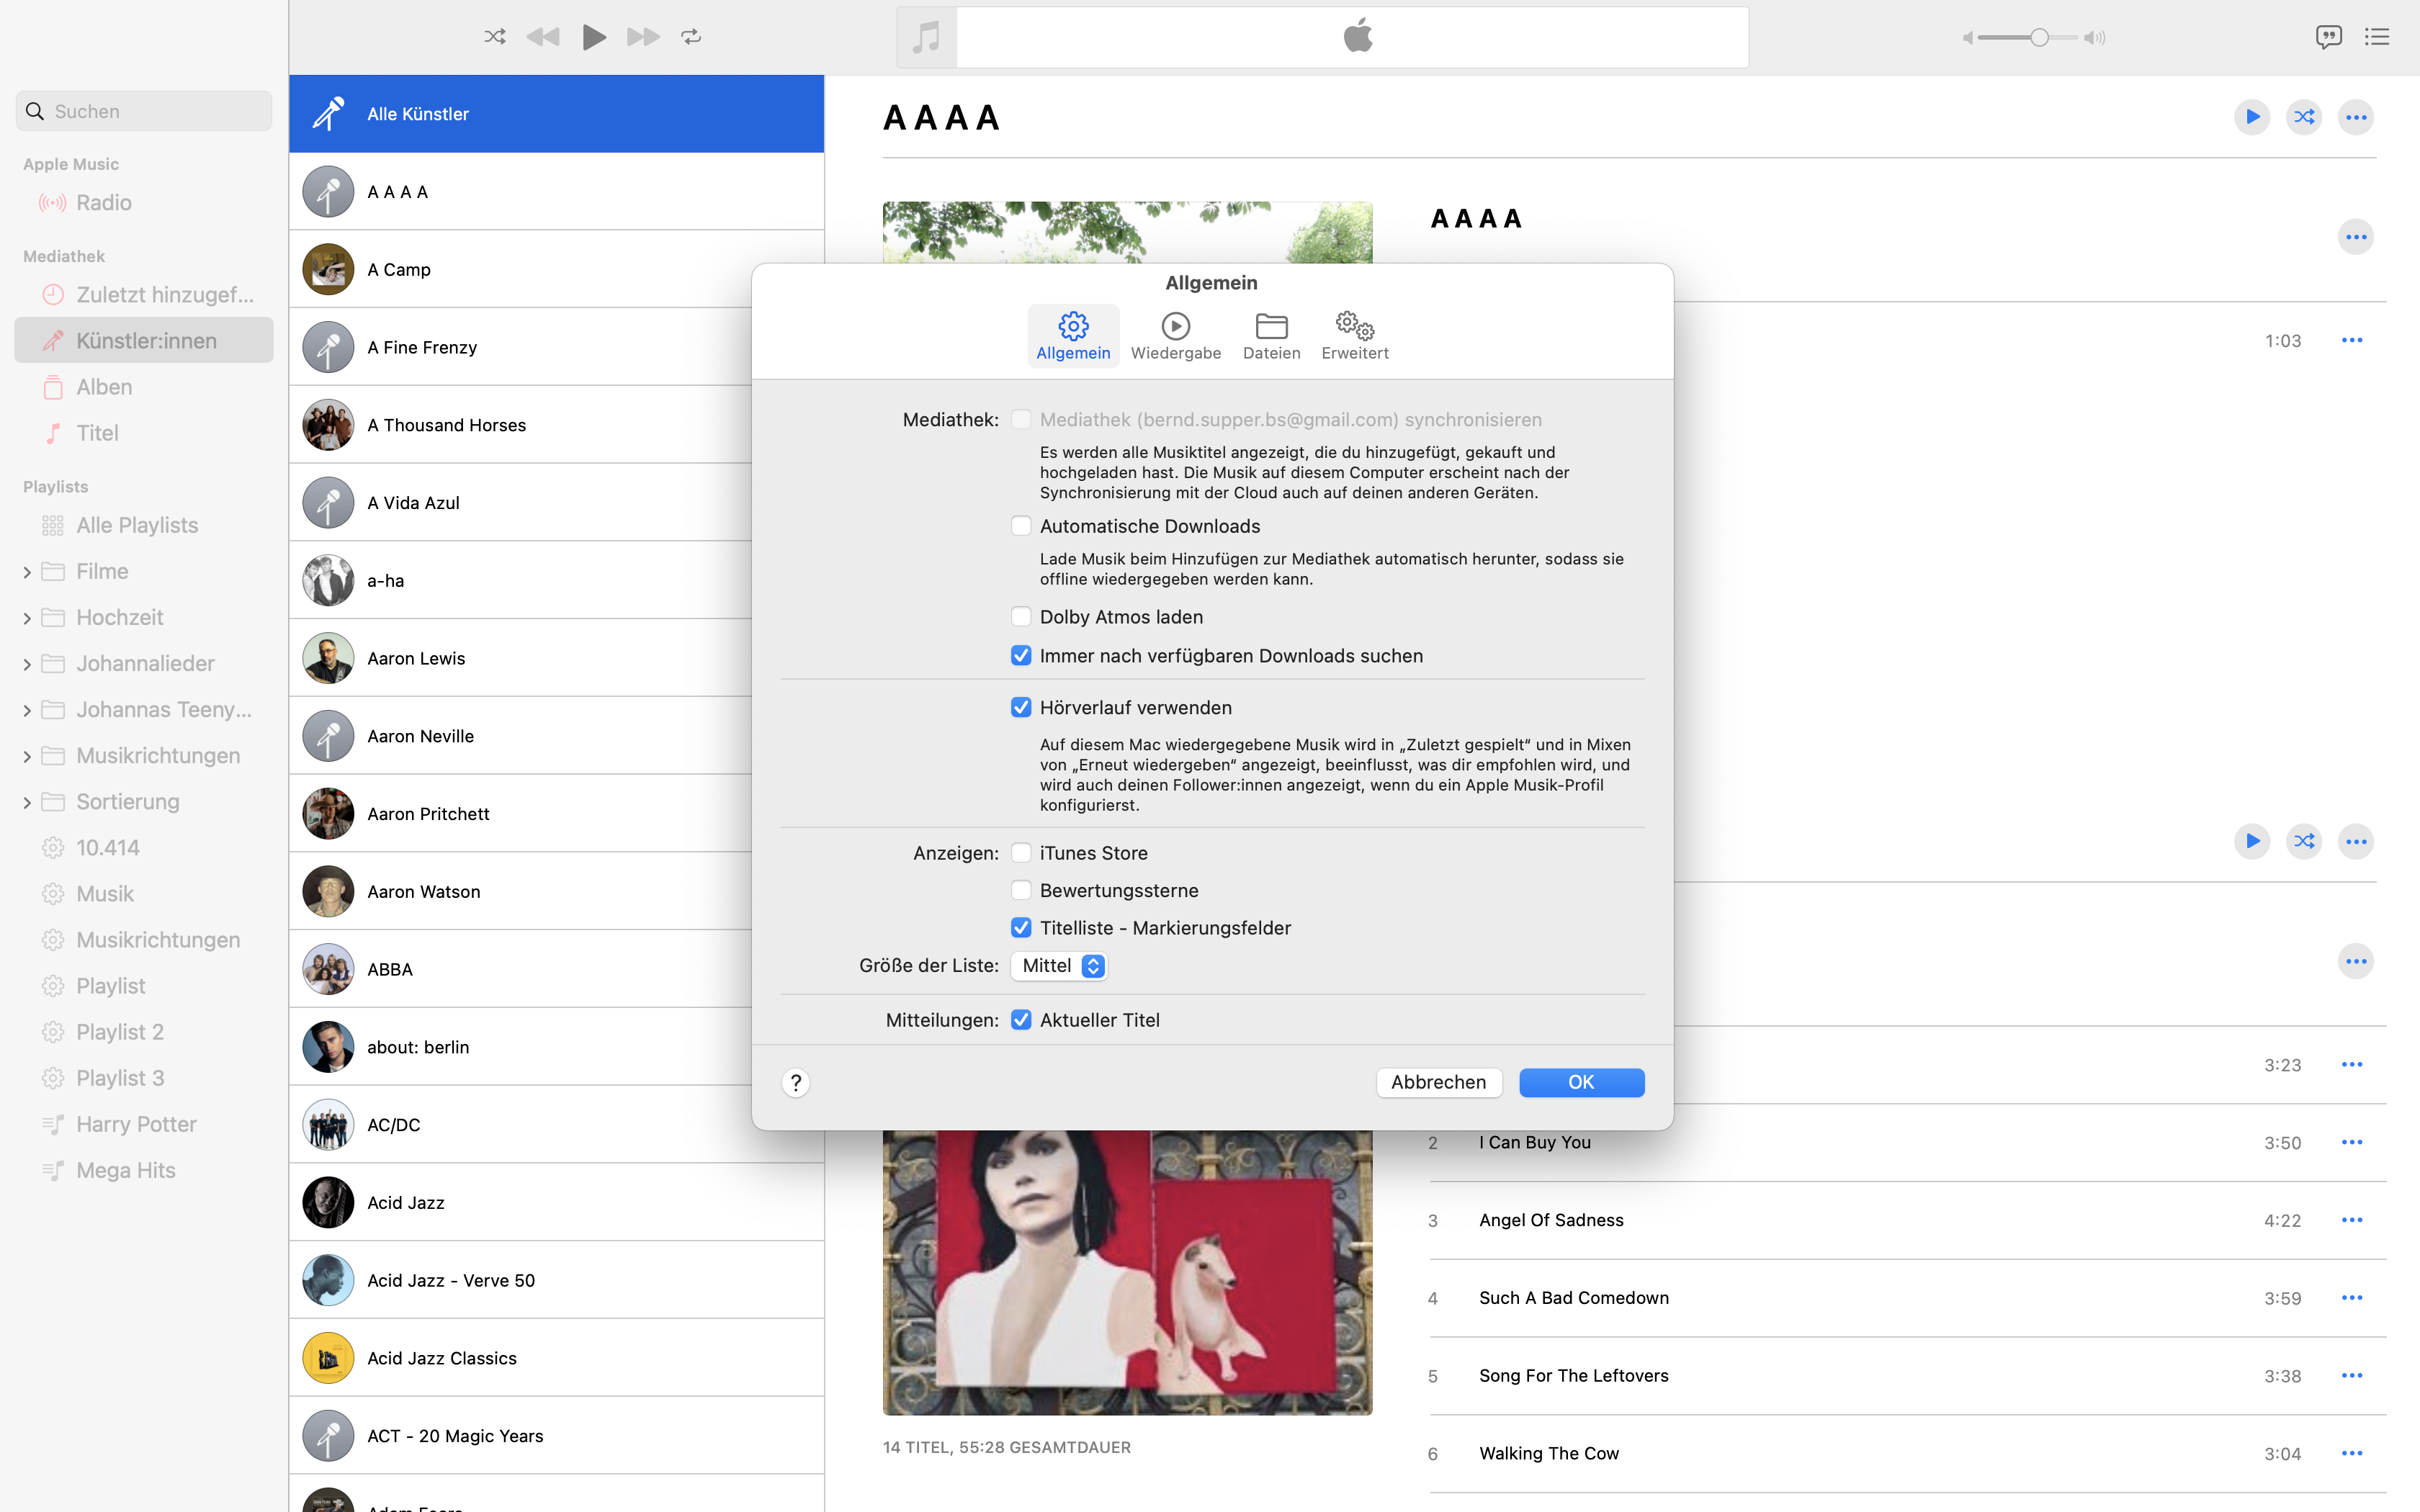Select Radio in the sidebar
Screen dimensions: 2420x1512
pyautogui.click(x=104, y=203)
